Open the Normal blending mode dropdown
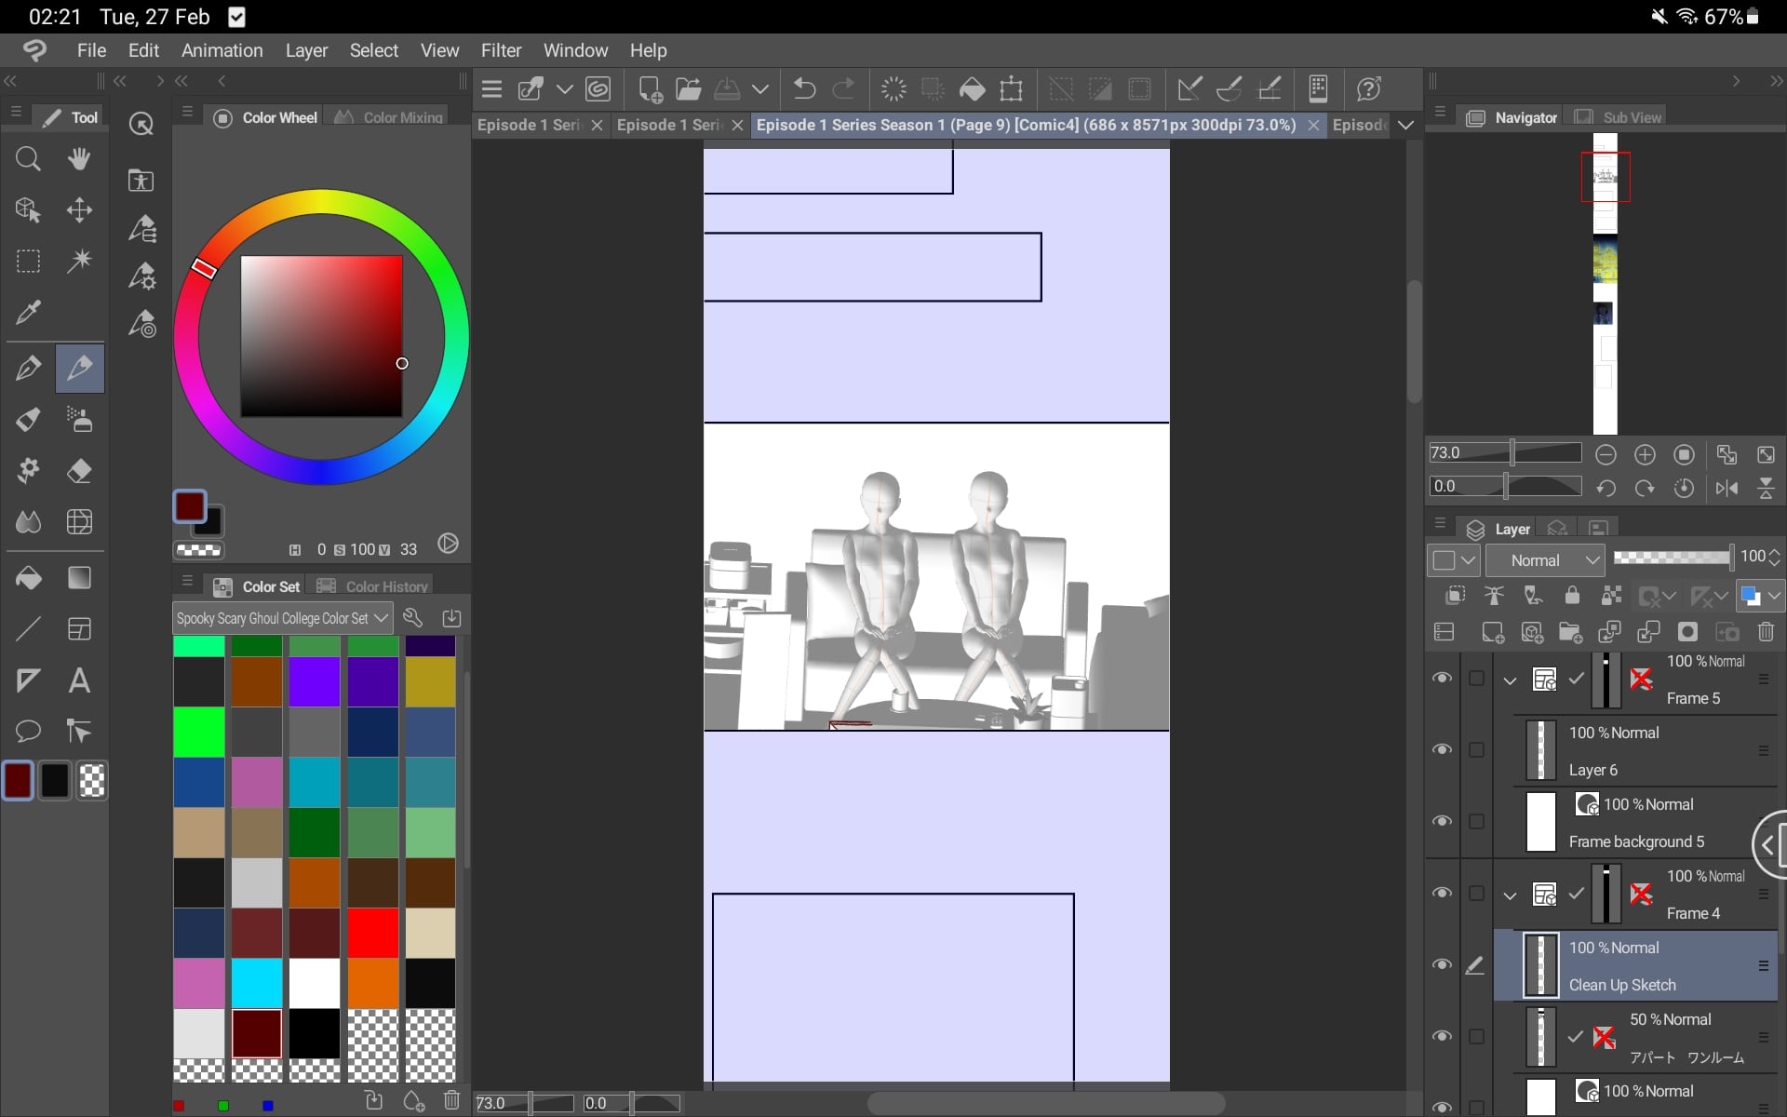1787x1117 pixels. tap(1544, 560)
